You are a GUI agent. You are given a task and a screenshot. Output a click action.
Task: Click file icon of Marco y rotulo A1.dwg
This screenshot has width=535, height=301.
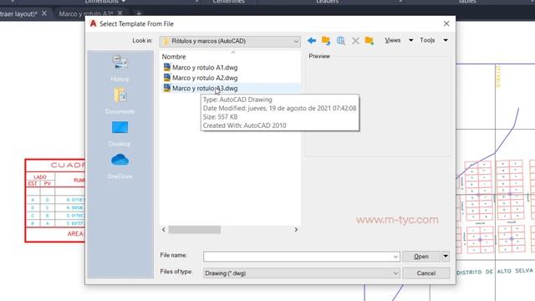point(167,67)
